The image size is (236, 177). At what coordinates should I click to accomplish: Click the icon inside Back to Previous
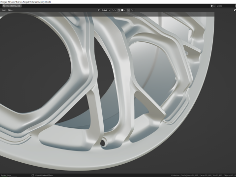(4, 6)
